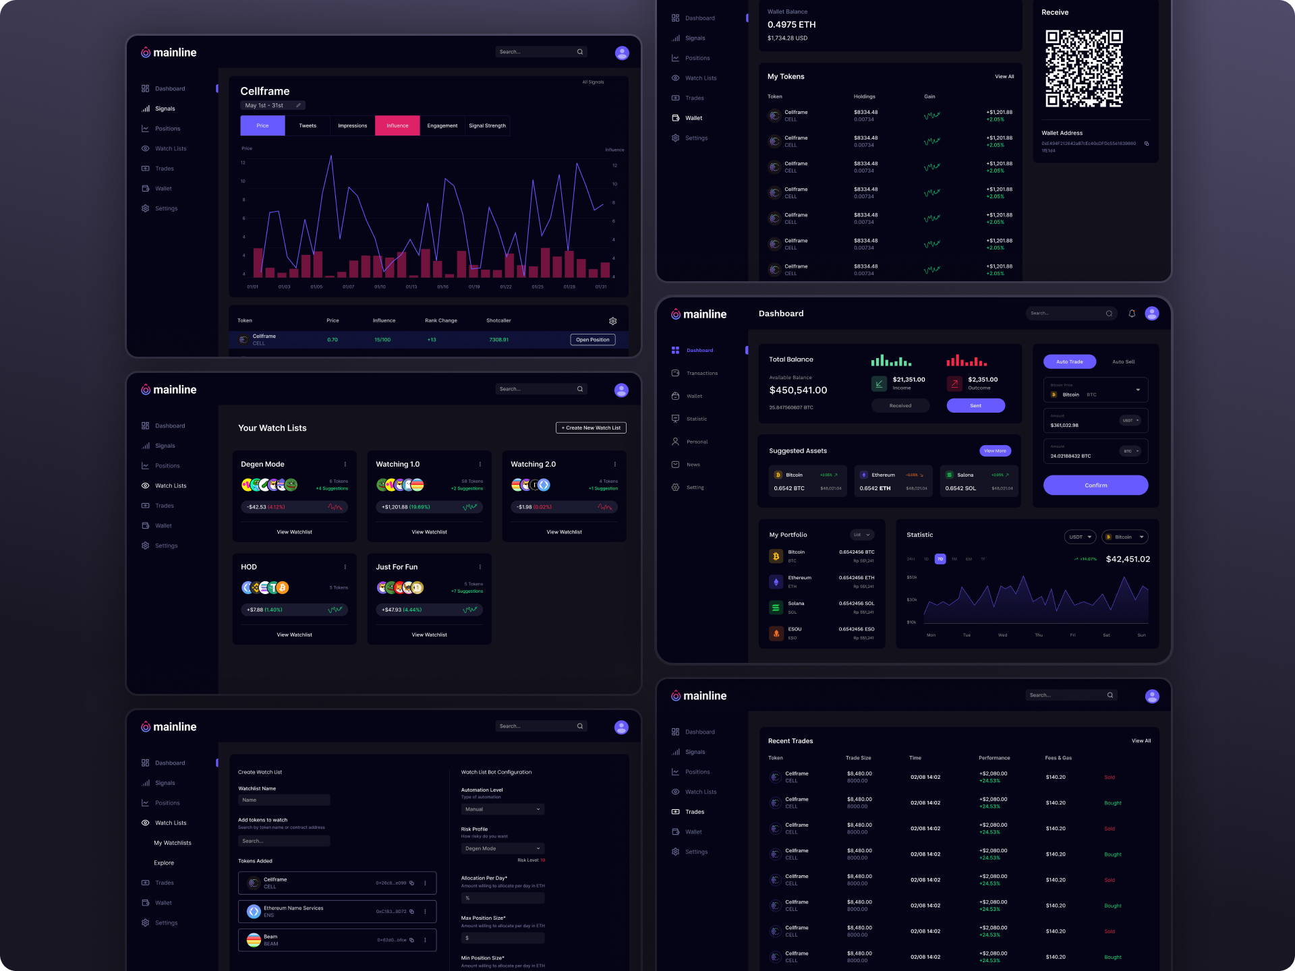Click Open Position for the Cellframe token
The width and height of the screenshot is (1295, 971).
(592, 340)
